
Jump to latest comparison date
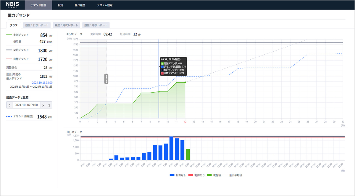coord(49,105)
